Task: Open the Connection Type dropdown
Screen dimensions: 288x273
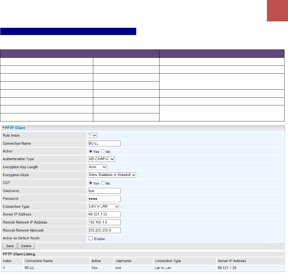Action: pos(104,206)
